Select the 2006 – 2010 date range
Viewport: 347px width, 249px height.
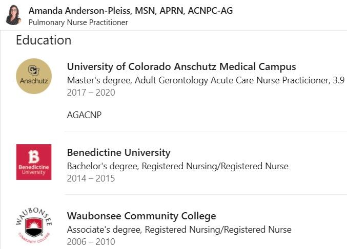point(91,242)
